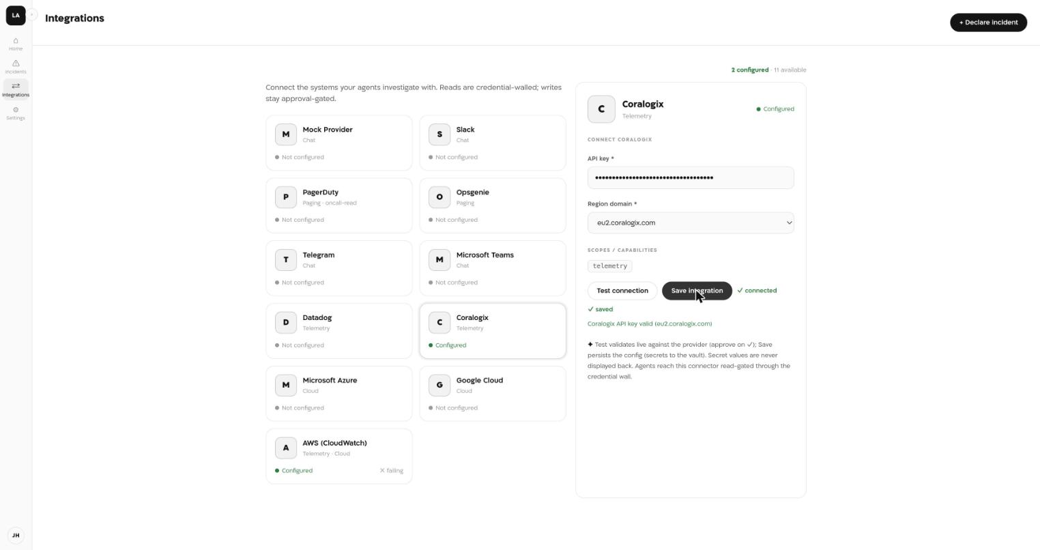Select the Microsoft Teams card title
The width and height of the screenshot is (1040, 550).
[x=485, y=255]
